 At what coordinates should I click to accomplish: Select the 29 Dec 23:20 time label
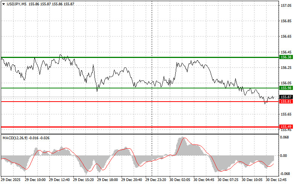[x=155, y=180]
